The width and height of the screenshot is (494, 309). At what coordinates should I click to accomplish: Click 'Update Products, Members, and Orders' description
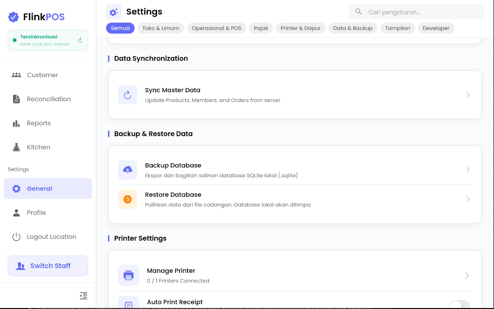[x=213, y=101]
